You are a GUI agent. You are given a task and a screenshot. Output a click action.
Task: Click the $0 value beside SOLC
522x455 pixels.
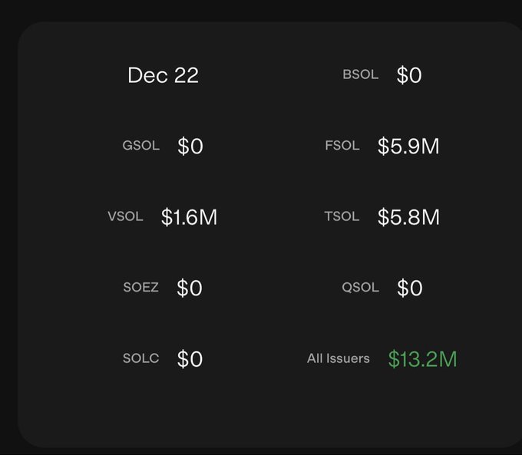[x=190, y=359]
